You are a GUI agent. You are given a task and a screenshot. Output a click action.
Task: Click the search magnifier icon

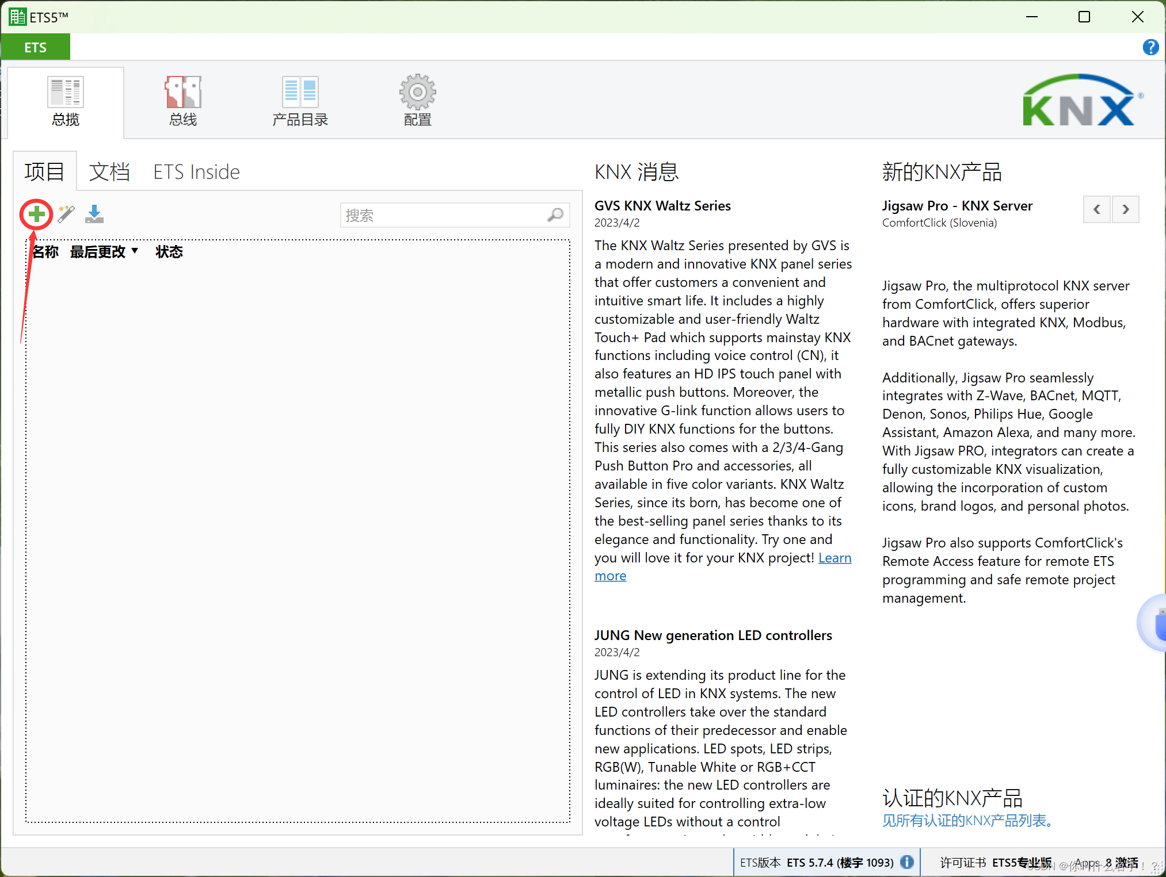[555, 215]
